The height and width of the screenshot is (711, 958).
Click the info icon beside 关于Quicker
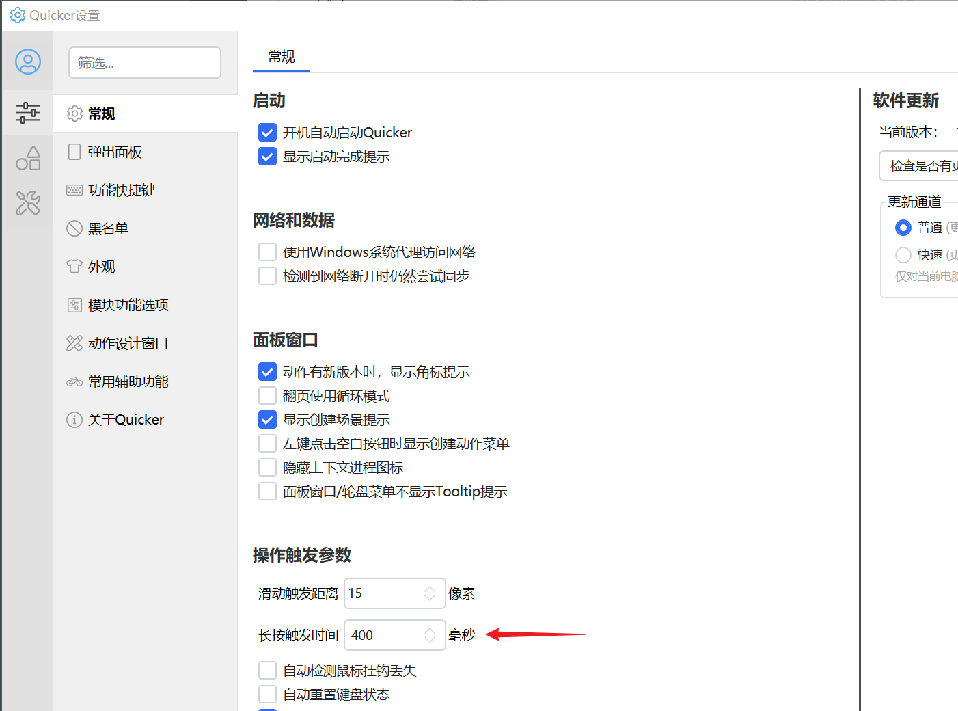point(74,420)
